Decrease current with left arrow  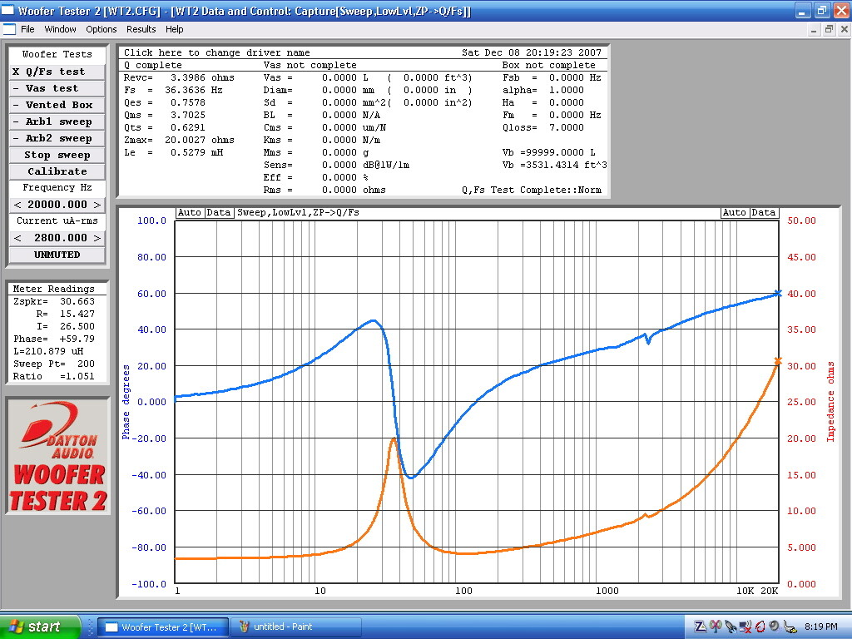pos(17,238)
